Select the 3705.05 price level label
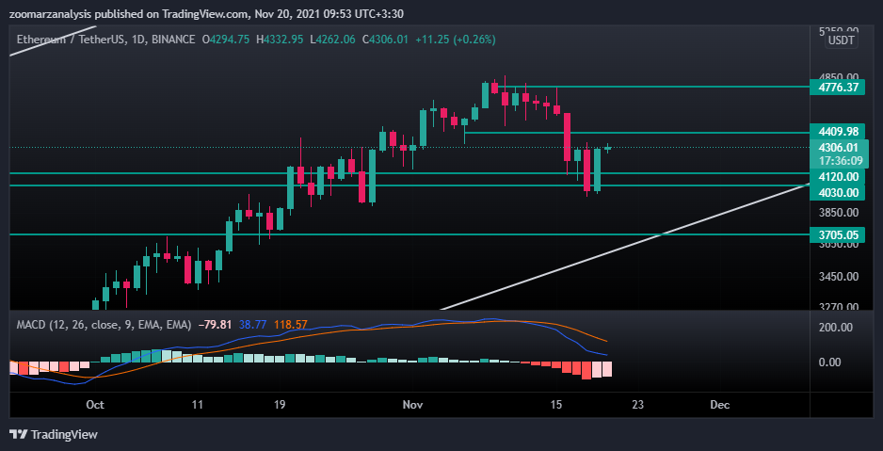The height and width of the screenshot is (451, 883). [838, 234]
